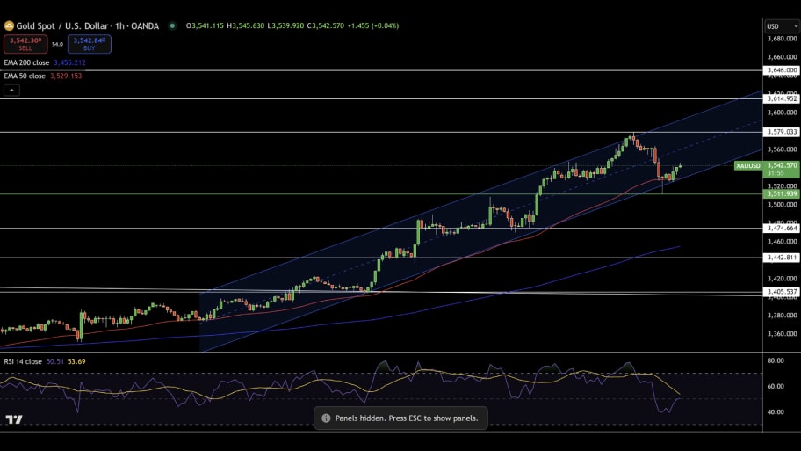This screenshot has width=801, height=451.
Task: Click the XAUUSD symbol tag on price axis
Action: pos(747,165)
